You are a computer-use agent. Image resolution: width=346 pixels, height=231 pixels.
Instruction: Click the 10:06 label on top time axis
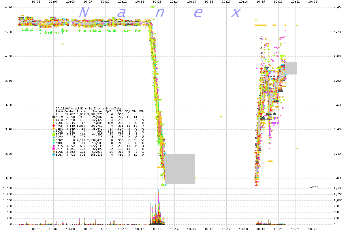(x=36, y=2)
